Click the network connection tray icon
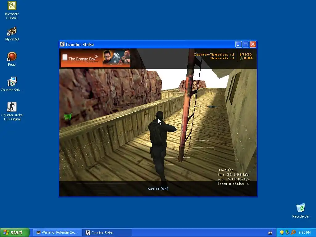316x237 pixels. point(287,232)
